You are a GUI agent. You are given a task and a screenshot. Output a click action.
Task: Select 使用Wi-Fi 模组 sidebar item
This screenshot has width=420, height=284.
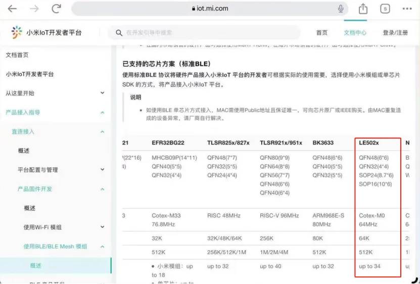tap(42, 228)
